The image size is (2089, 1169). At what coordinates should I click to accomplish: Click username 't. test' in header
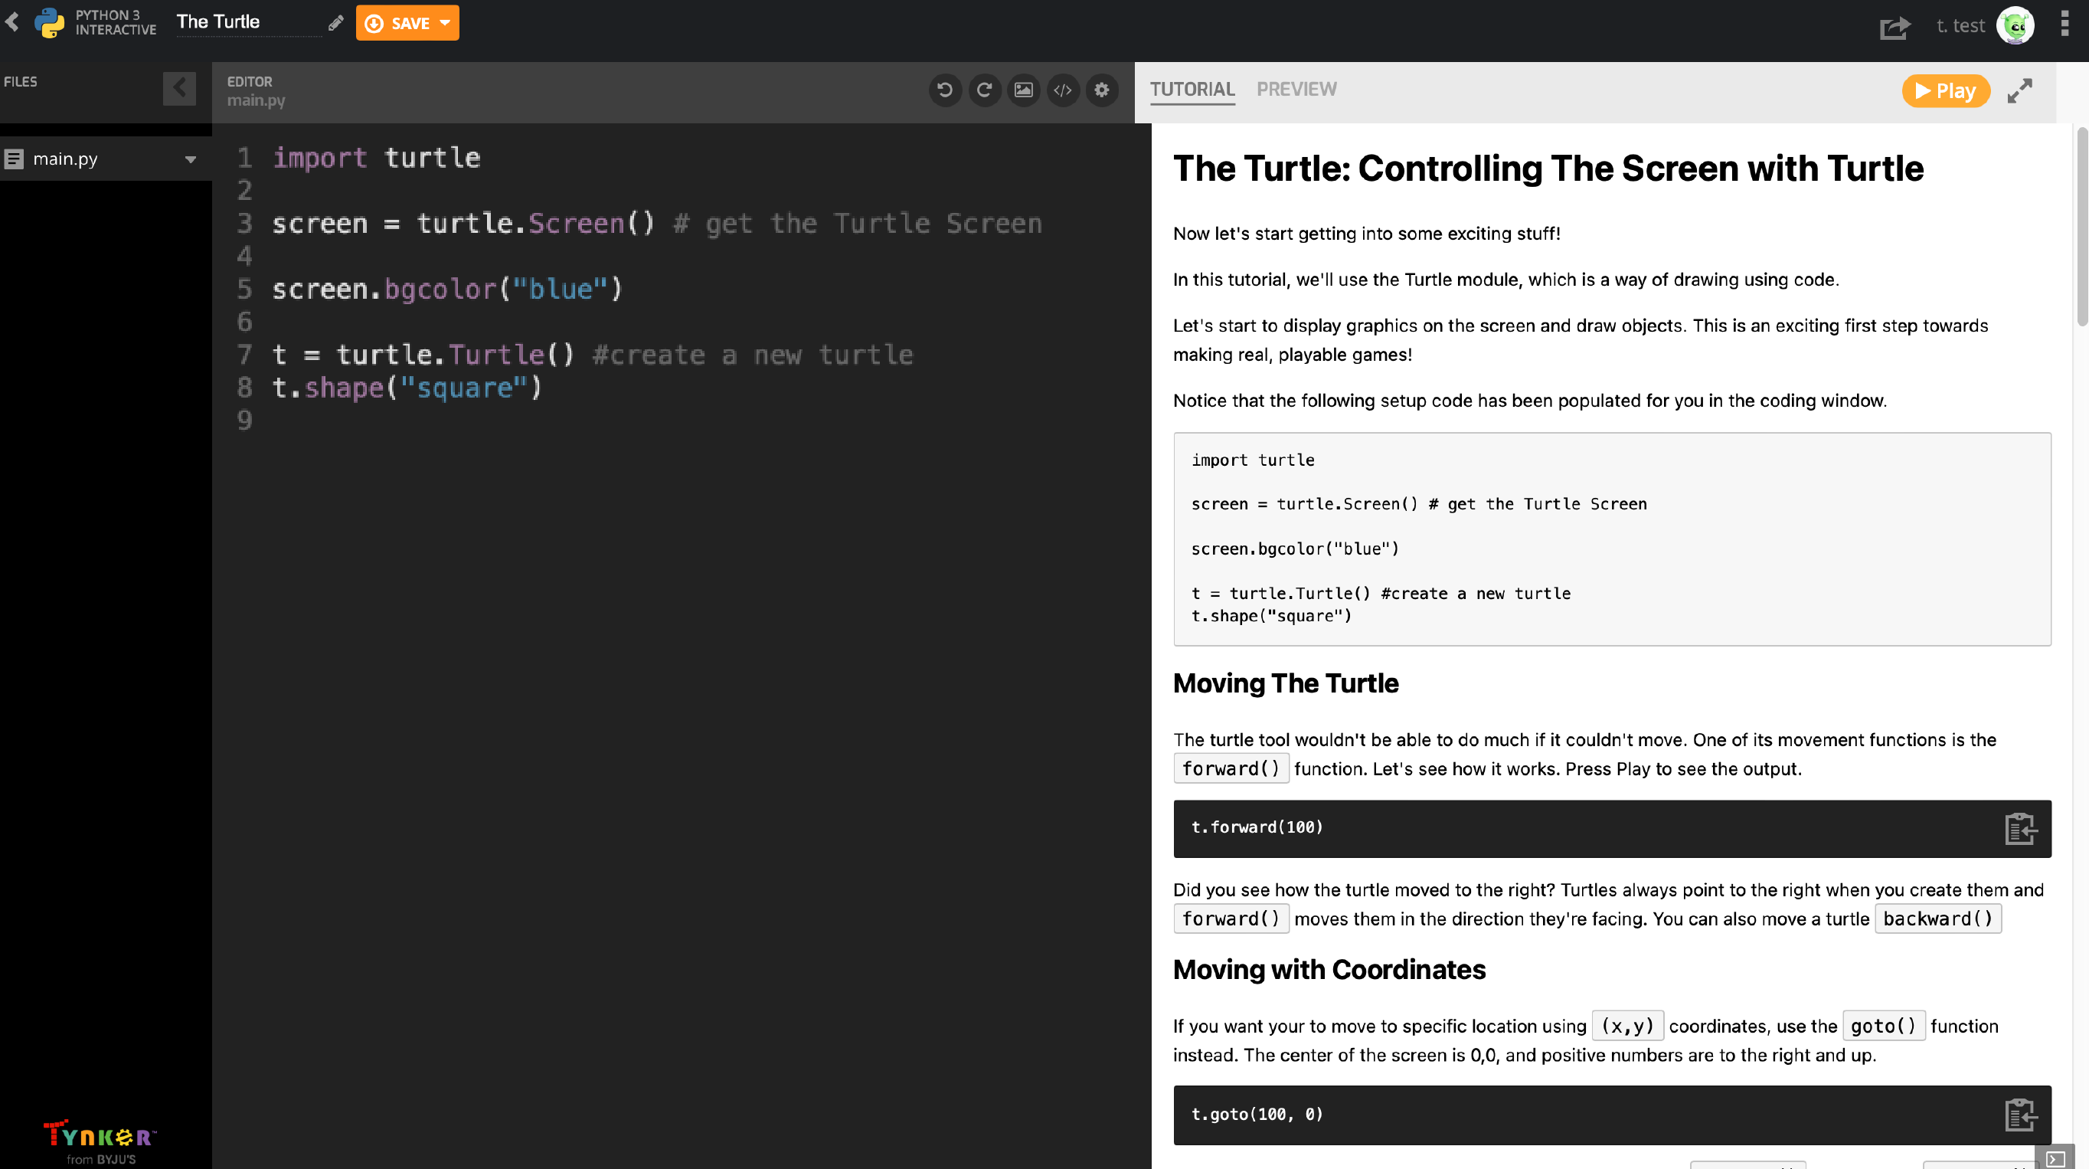pyautogui.click(x=1960, y=26)
